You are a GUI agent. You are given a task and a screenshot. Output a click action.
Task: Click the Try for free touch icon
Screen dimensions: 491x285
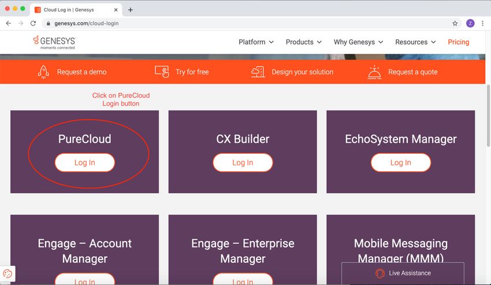tap(162, 72)
